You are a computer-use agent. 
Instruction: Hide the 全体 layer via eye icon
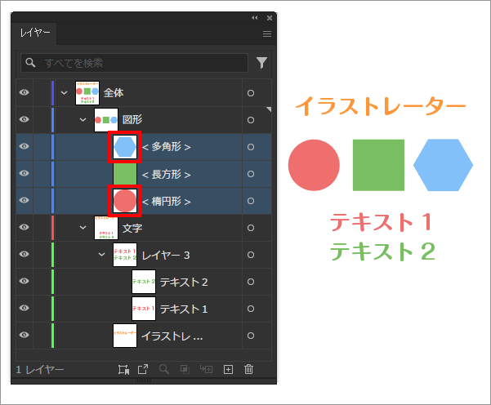click(25, 92)
